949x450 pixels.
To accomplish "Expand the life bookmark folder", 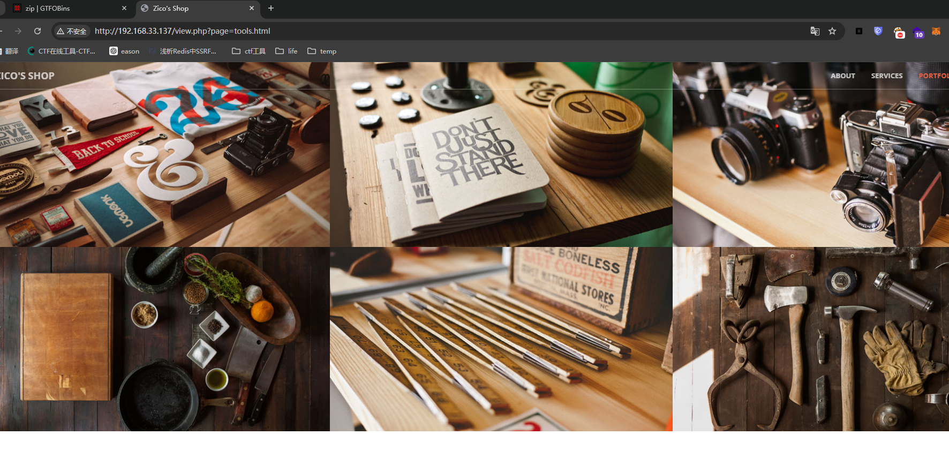I will (287, 51).
